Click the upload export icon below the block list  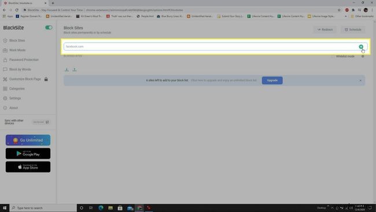[x=75, y=70]
